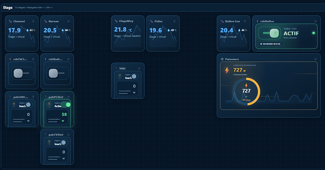Click the 48 % humidity value on Palier
Screen dimensions: 325x170
point(174,30)
